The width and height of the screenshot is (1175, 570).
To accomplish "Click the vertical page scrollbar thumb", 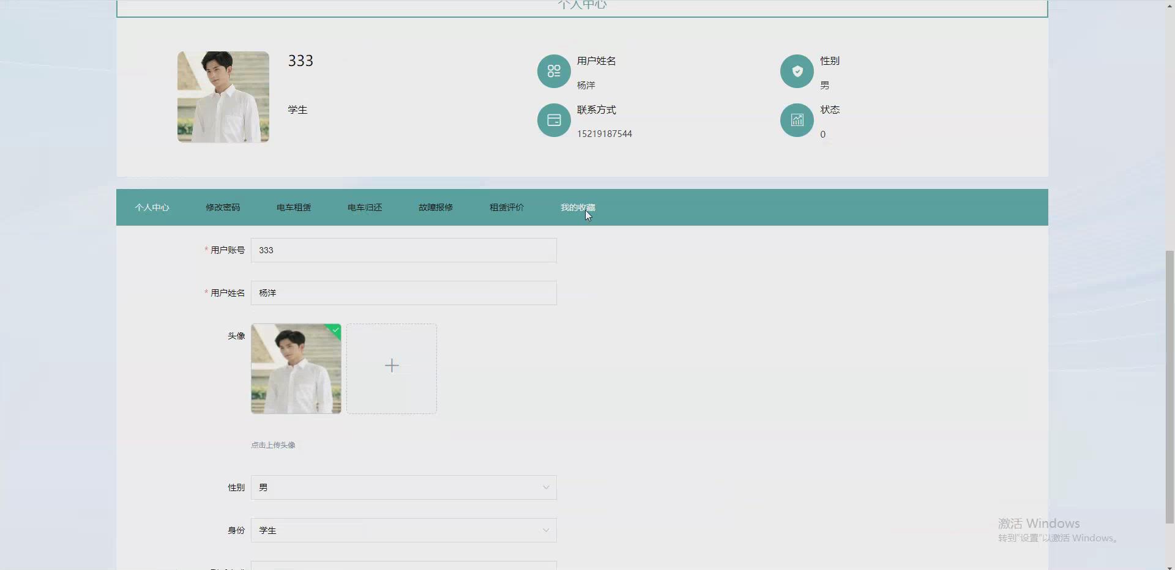I will coord(1169,387).
